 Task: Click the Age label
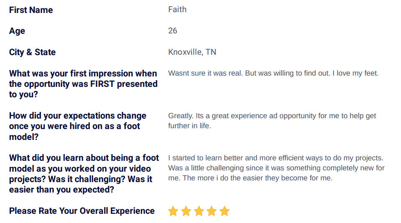coord(17,31)
